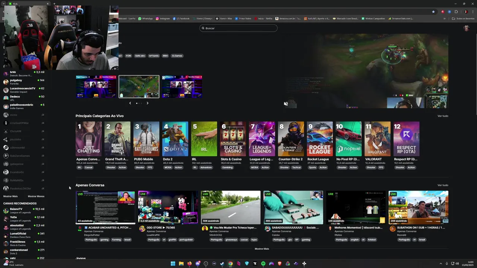The width and height of the screenshot is (477, 268).
Task: Click Ver tudo next to Principais Categorias
Action: pyautogui.click(x=443, y=116)
